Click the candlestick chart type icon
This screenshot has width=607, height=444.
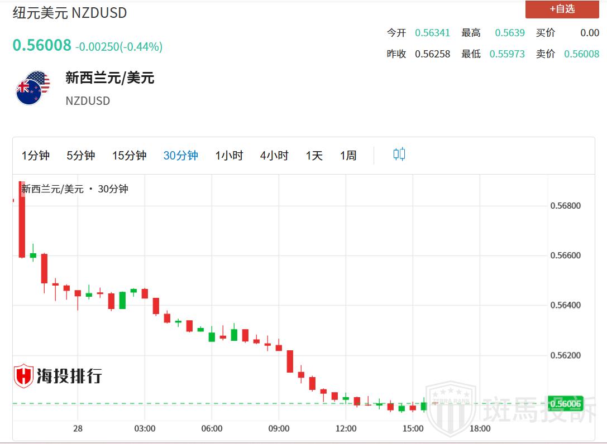[399, 155]
